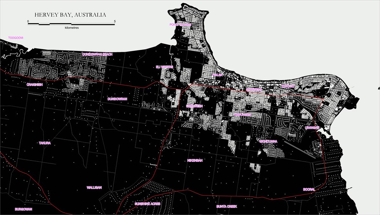Click the URANGAN suburb label
The height and width of the screenshot is (215, 380).
point(311,128)
